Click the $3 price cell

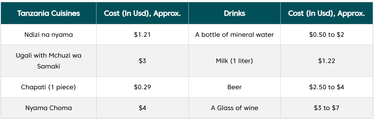click(142, 61)
